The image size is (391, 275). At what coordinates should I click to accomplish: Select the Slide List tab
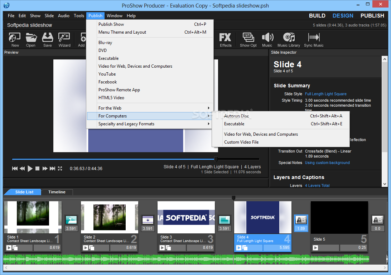[24, 192]
